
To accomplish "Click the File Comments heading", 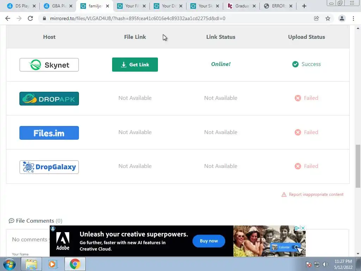I will pyautogui.click(x=35, y=221).
